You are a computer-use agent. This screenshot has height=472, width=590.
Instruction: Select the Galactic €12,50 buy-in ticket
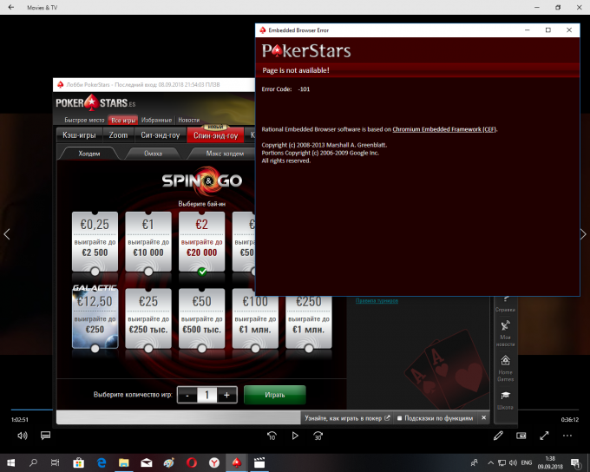(x=95, y=318)
